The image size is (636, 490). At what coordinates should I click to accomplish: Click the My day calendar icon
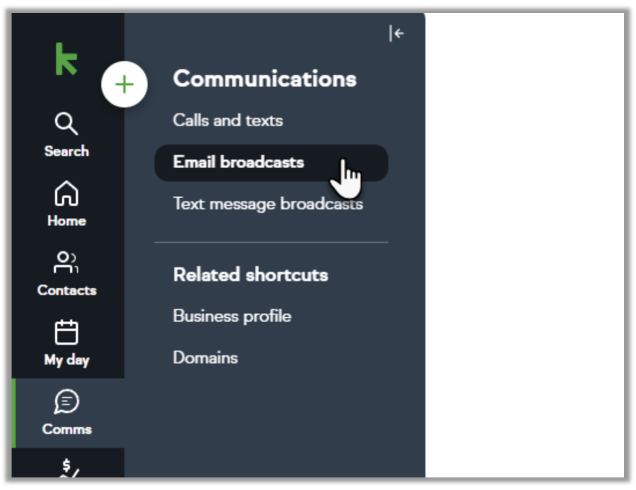(x=66, y=332)
